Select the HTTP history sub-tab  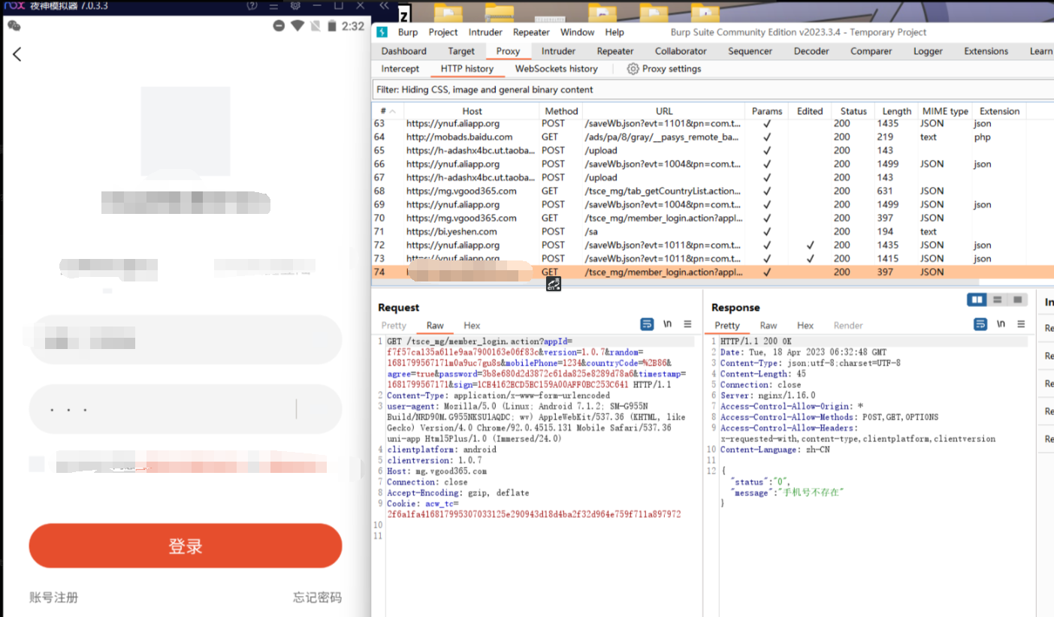(467, 68)
